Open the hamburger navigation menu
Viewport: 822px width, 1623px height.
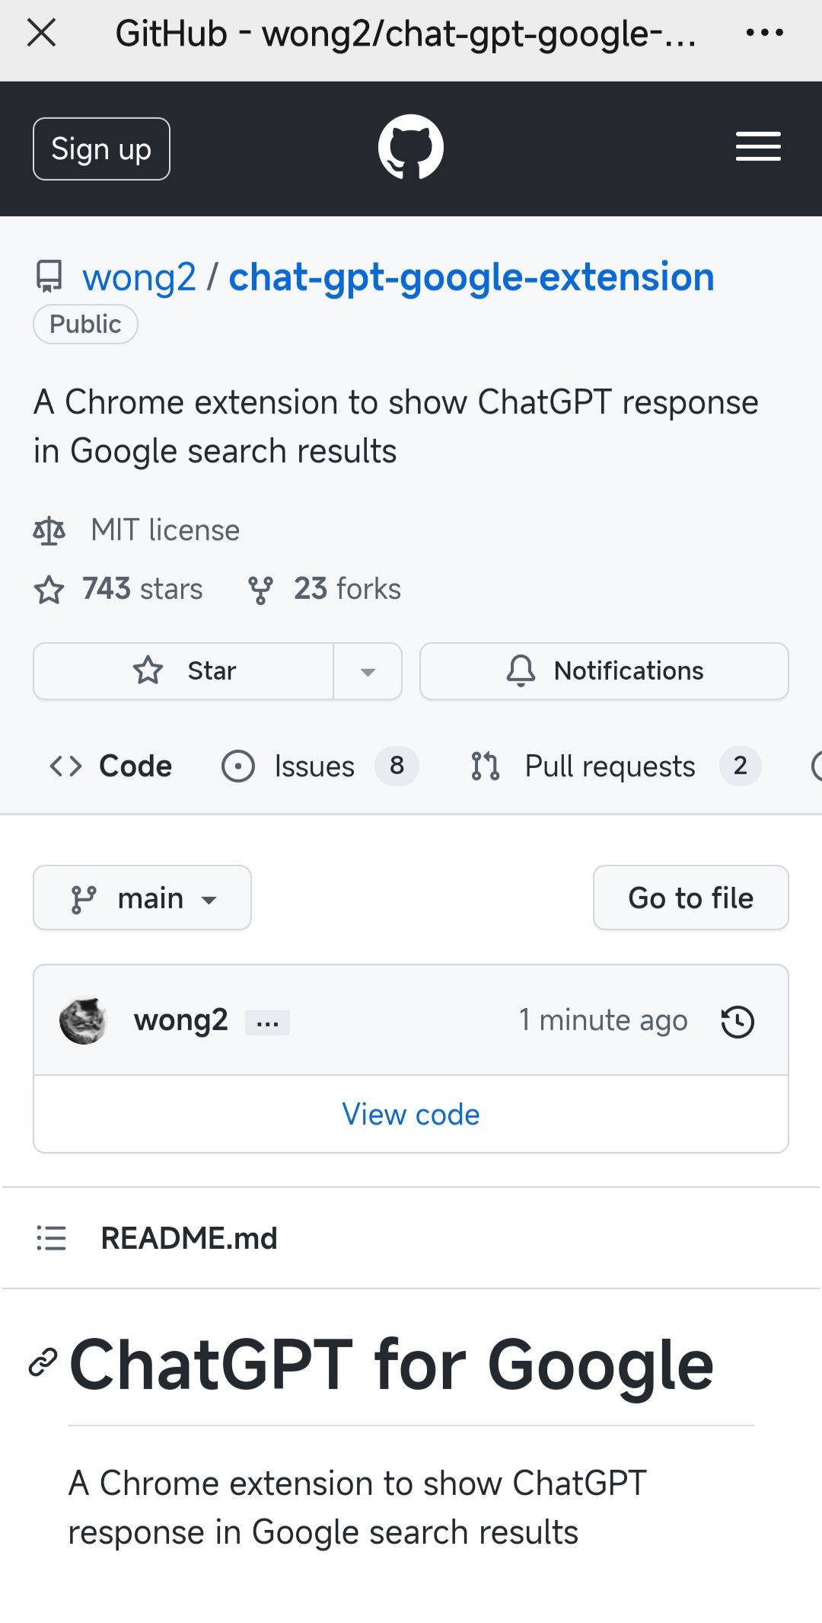758,147
